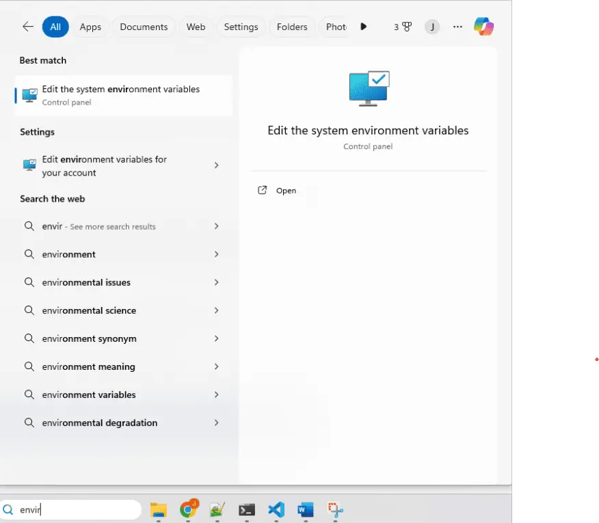The width and height of the screenshot is (599, 523).
Task: Open Microsoft Word from the taskbar
Action: [306, 509]
